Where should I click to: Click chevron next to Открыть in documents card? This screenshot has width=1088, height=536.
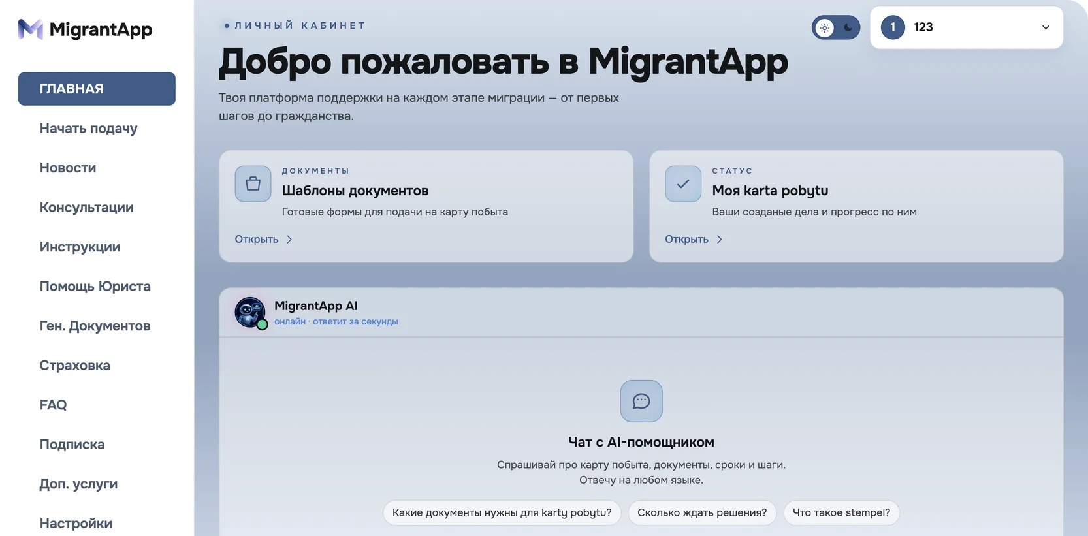[289, 240]
